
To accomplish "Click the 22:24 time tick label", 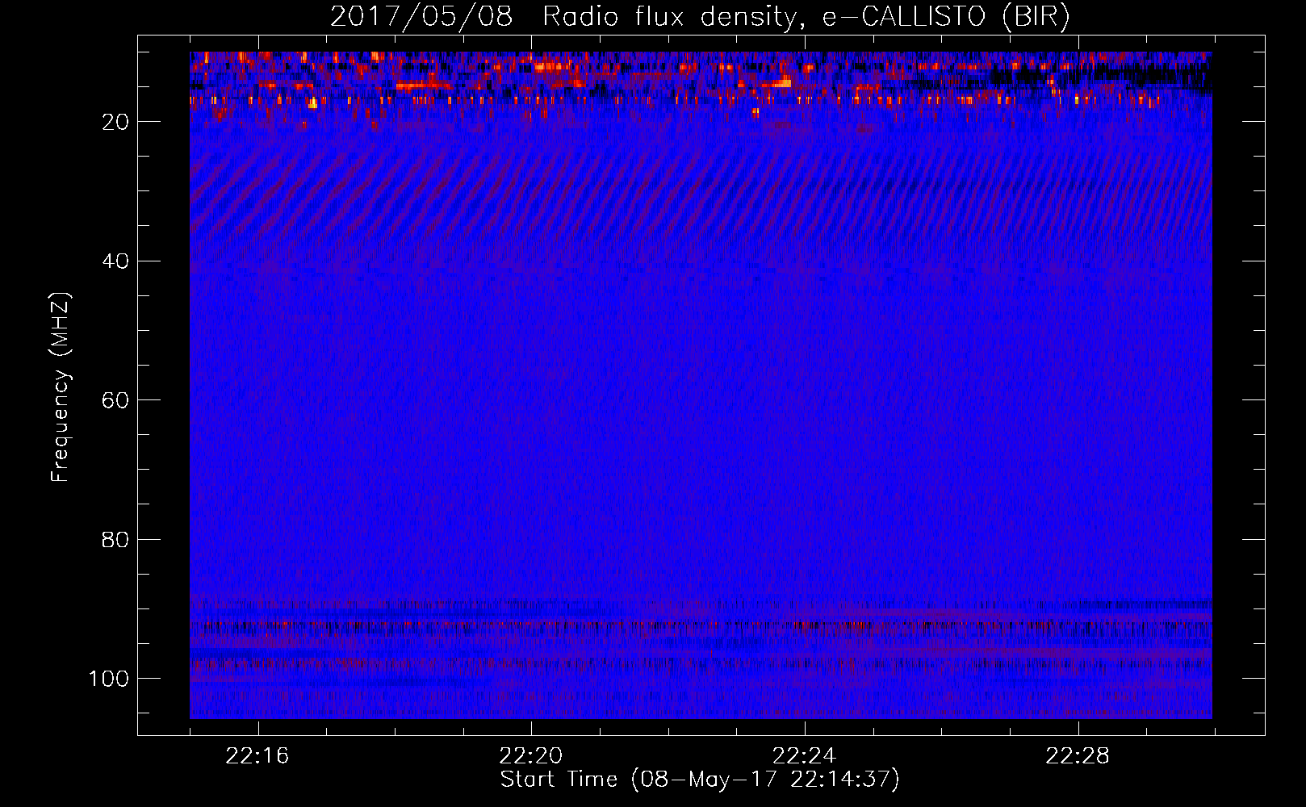I will [804, 756].
